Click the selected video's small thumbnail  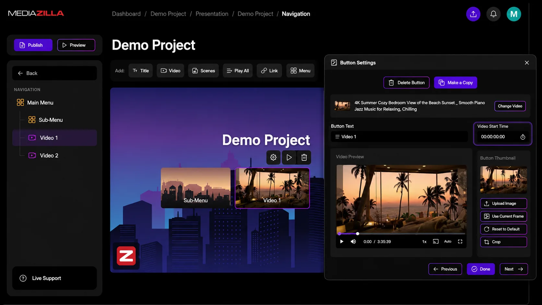click(342, 106)
